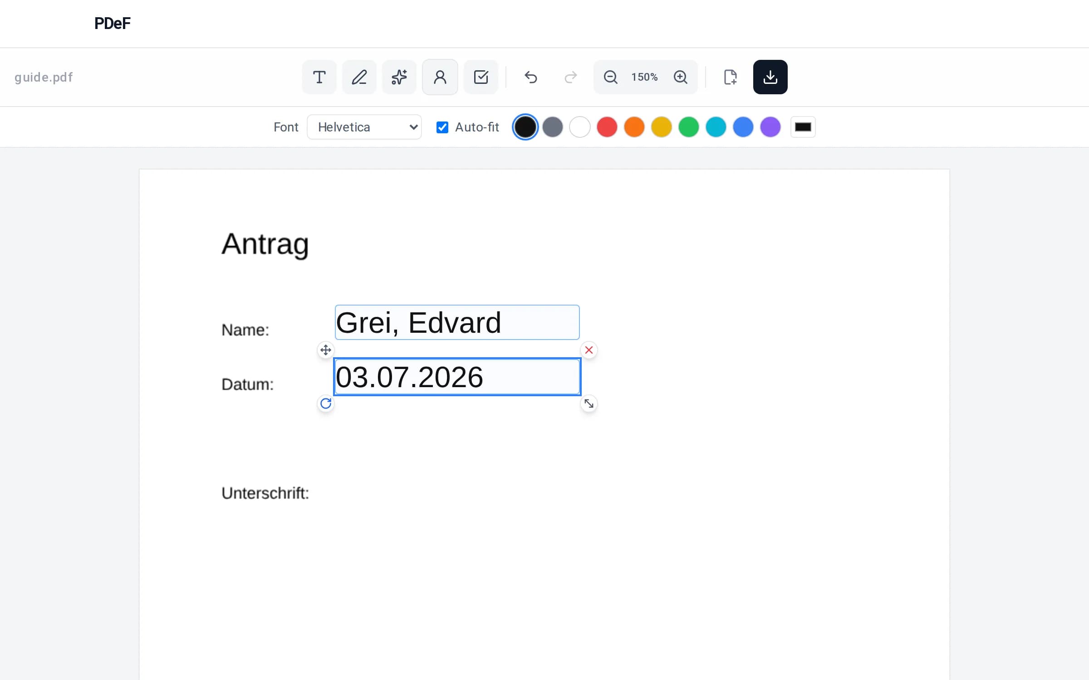
Task: Click the Name: label
Action: coord(245,330)
